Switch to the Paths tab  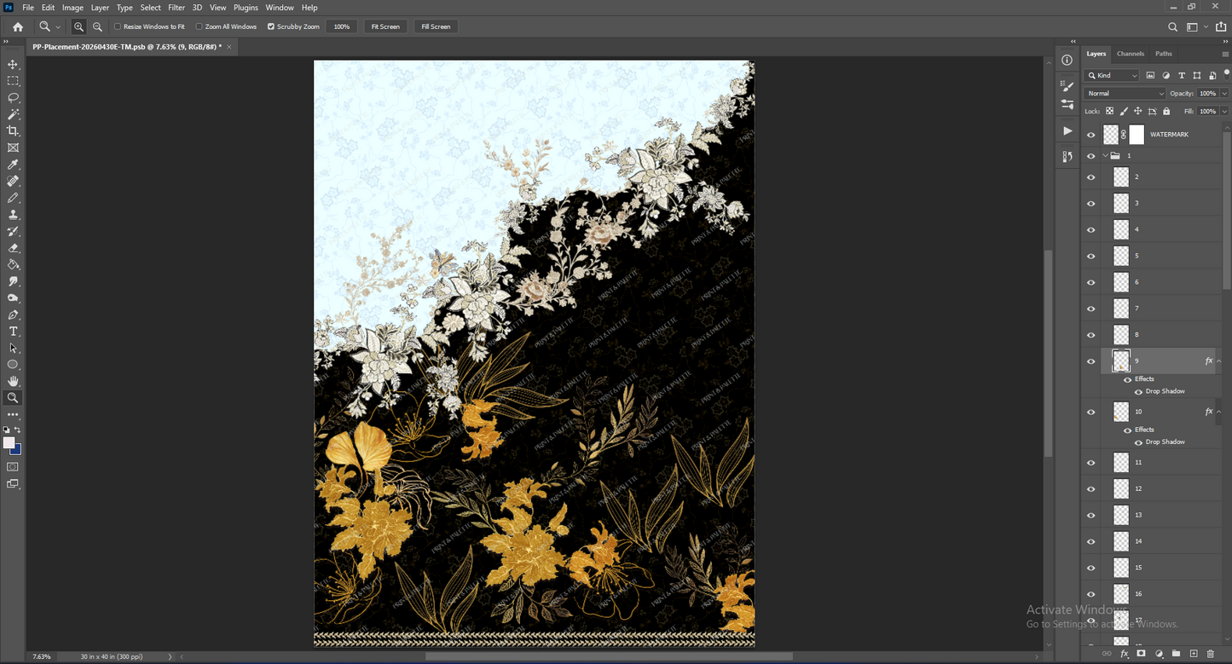(x=1164, y=54)
